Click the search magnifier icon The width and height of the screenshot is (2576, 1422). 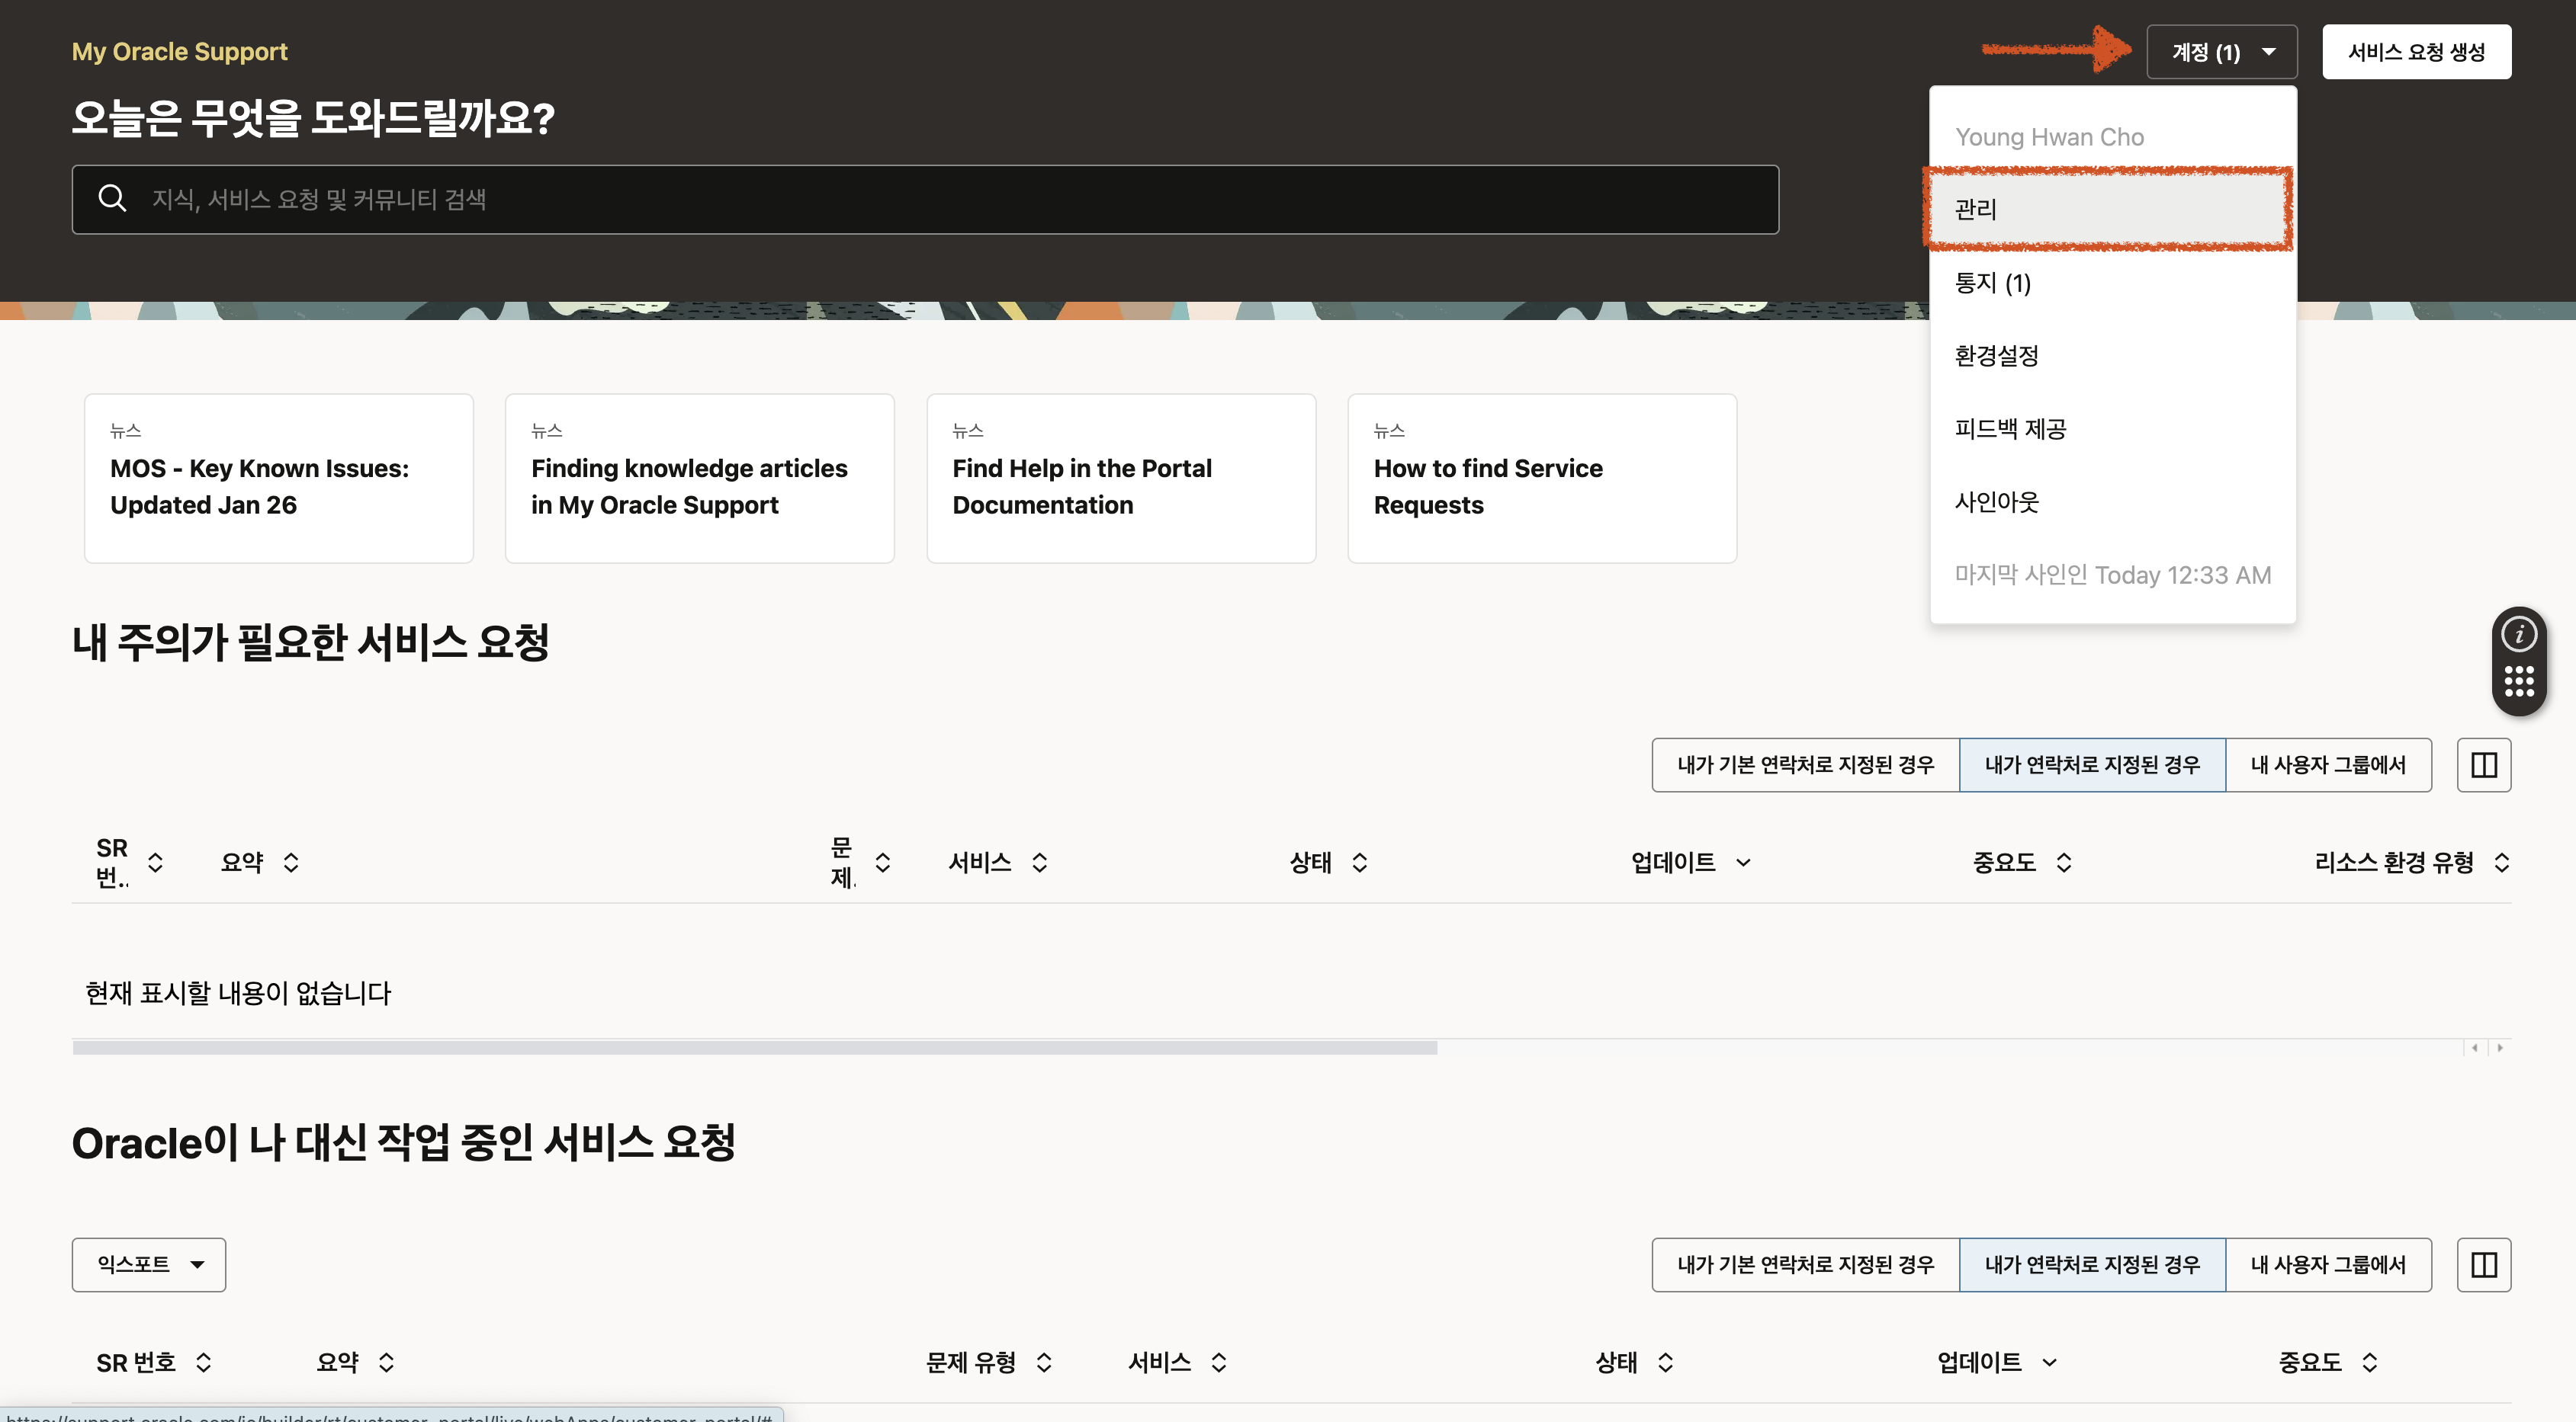[112, 199]
